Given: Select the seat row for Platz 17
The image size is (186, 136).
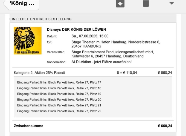Looking at the screenshot, I should pyautogui.click(x=59, y=82).
